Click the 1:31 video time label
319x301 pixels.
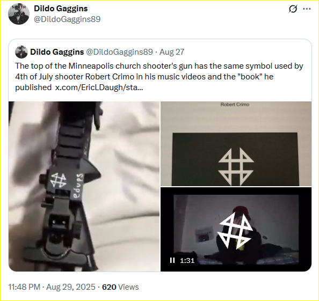187,260
